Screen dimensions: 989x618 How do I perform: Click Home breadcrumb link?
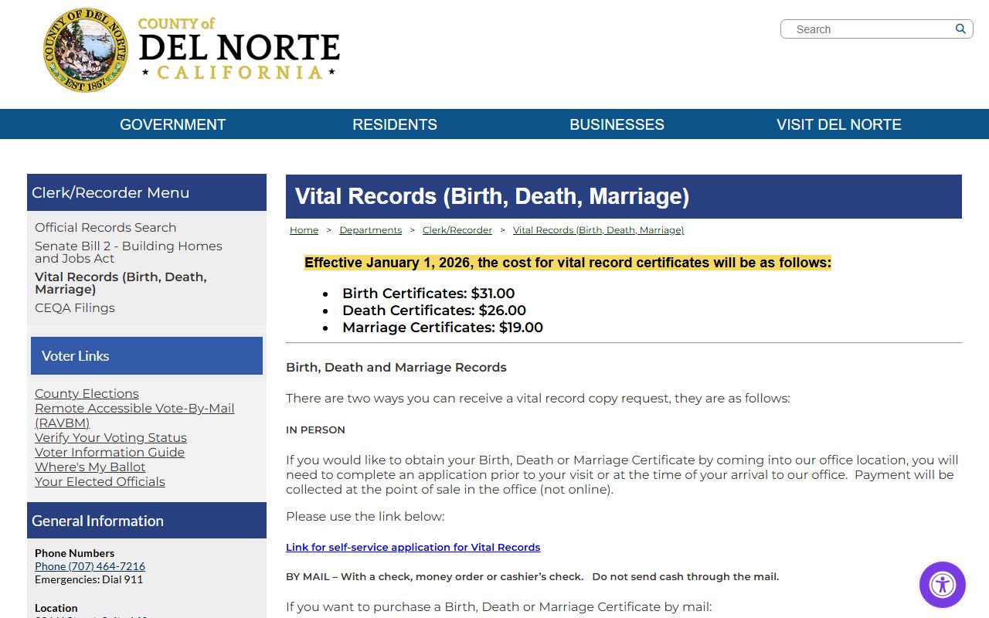pos(304,230)
